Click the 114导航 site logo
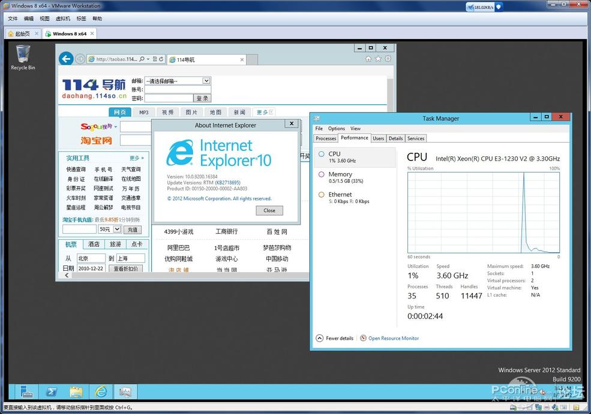Screen dimensions: 591x414 94,89
